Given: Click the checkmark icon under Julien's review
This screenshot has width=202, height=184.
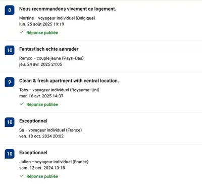Looking at the screenshot, I should 22,176.
